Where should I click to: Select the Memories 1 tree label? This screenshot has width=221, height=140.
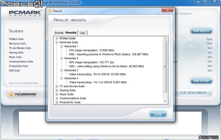[x=71, y=46]
